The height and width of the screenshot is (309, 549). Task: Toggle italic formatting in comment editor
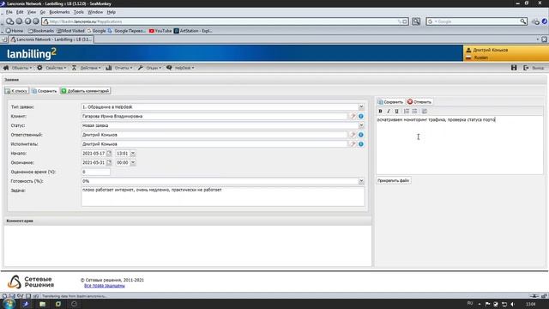[x=389, y=111]
